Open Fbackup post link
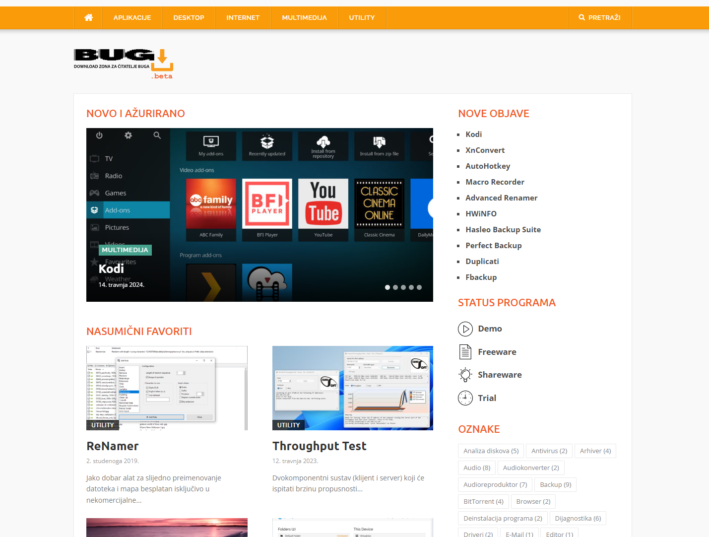Screen dimensions: 709x537 (481, 277)
